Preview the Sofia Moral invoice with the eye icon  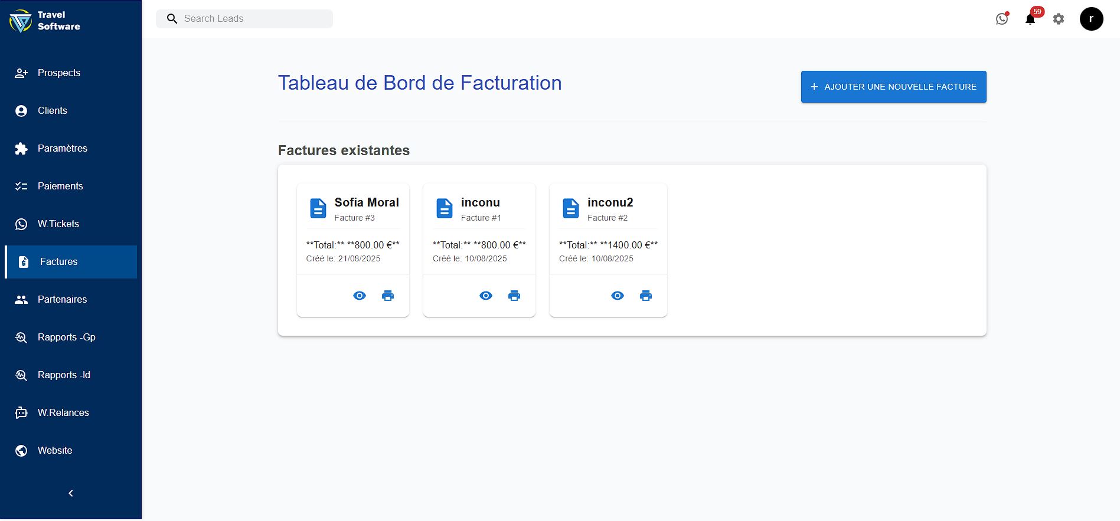360,295
